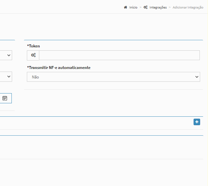Screen dimensions: 208x186
Task: Open the calendar date picker icon
Action: click(x=5, y=98)
